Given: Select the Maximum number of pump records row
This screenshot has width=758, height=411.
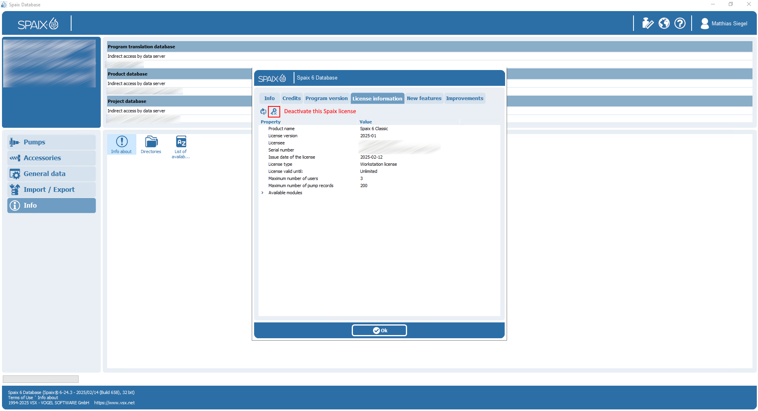Looking at the screenshot, I should [x=379, y=186].
